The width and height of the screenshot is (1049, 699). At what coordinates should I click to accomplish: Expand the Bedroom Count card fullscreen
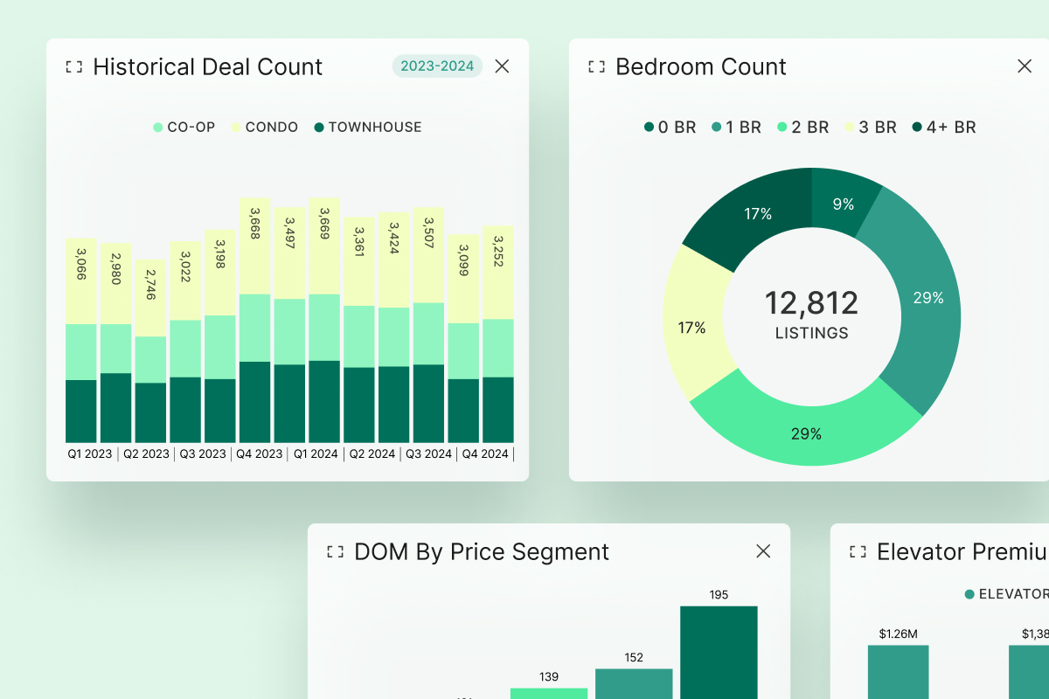[596, 66]
